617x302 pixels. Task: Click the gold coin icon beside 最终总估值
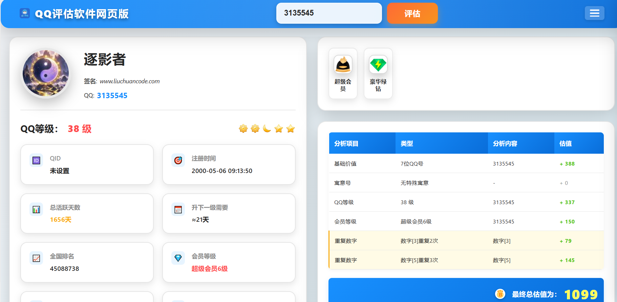(x=500, y=294)
